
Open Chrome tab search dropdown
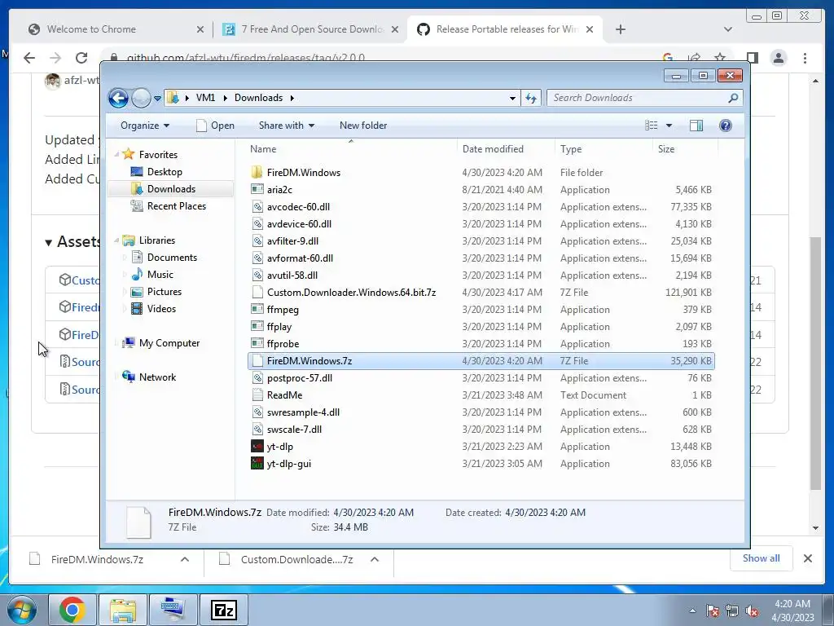[x=728, y=29]
